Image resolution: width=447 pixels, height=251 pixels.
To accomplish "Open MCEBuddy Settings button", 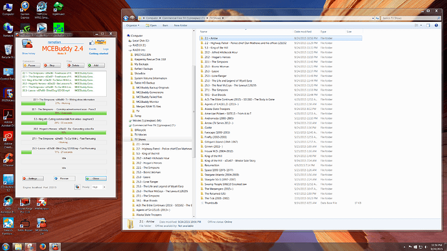I will (x=33, y=179).
